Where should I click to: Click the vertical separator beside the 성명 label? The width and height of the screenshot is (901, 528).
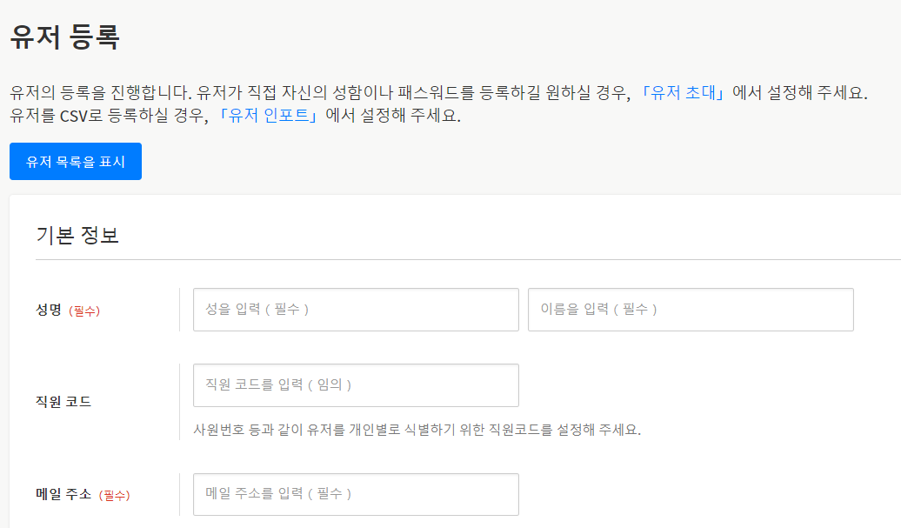[179, 310]
